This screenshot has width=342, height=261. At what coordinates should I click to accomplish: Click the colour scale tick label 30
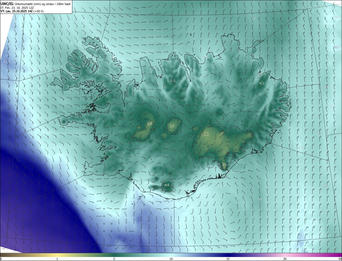285,259
